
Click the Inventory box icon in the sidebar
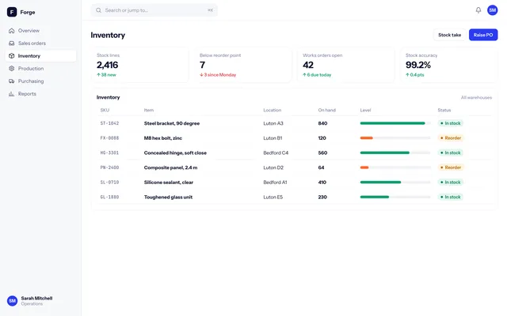click(x=12, y=56)
